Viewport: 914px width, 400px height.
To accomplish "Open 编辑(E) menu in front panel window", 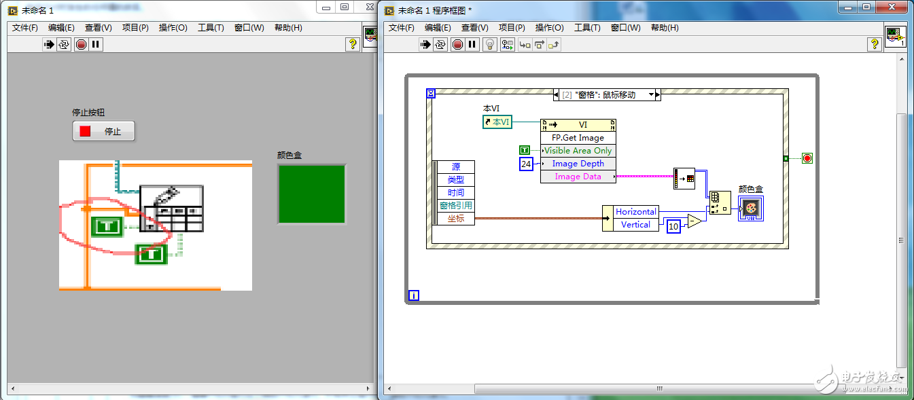I will [61, 28].
